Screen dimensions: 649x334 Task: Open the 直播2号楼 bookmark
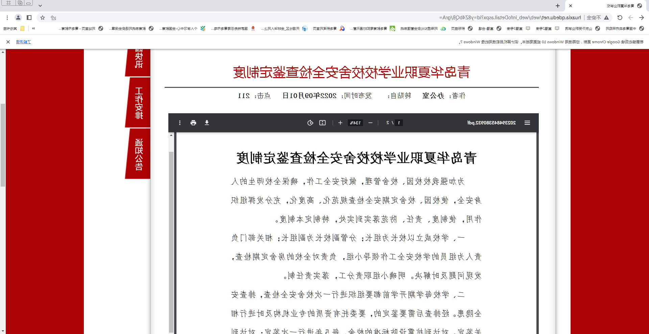pyautogui.click(x=548, y=29)
